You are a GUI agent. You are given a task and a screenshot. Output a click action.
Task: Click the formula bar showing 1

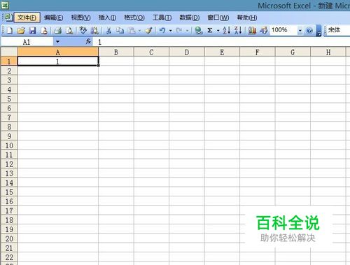click(x=221, y=42)
